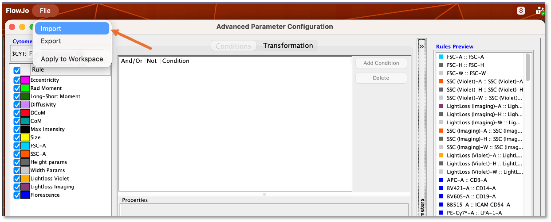Screen dimensions: 551x222
Task: Click the S icon in the menu bar
Action: [521, 11]
